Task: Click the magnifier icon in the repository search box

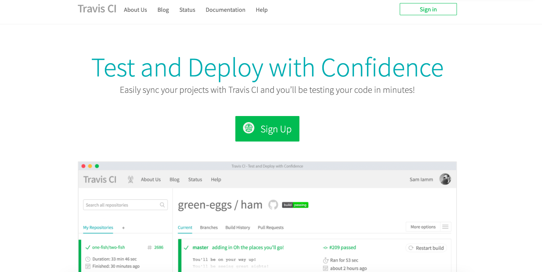Action: (163, 205)
